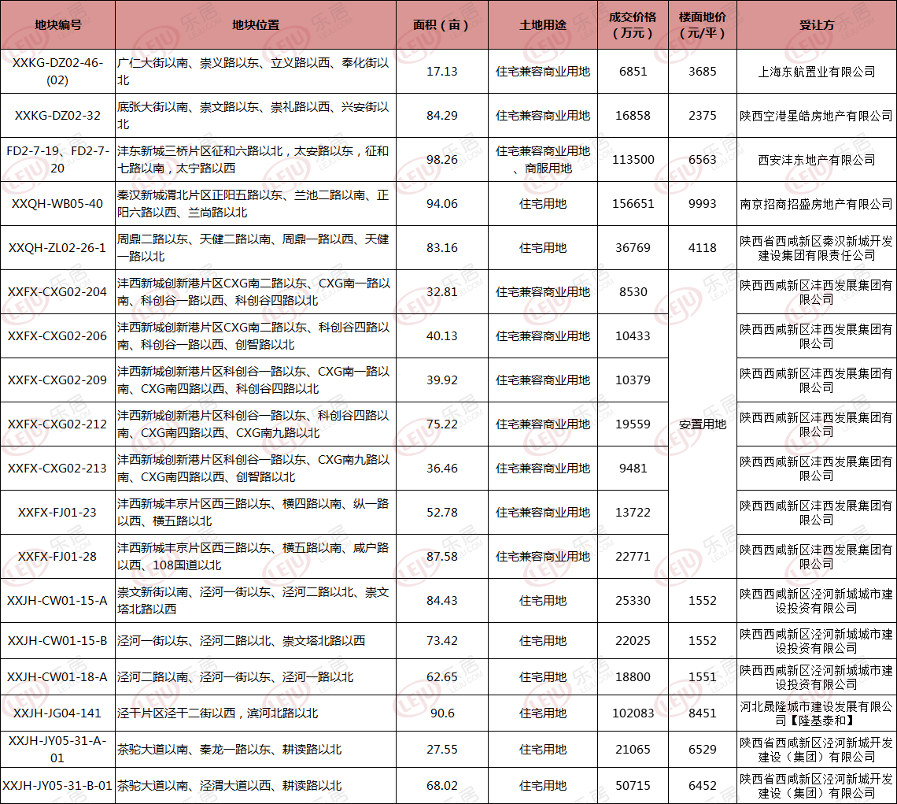The width and height of the screenshot is (897, 804).
Task: Click floor price 6452
Action: 703,786
